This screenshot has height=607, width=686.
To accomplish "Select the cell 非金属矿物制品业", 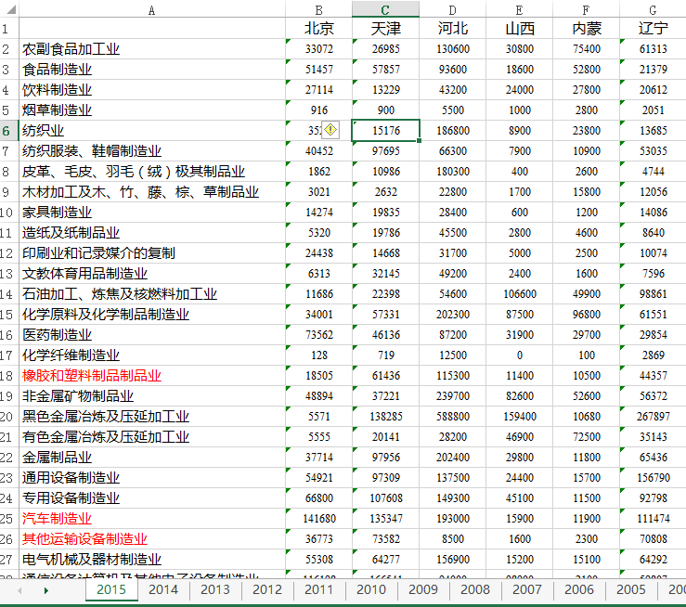I will click(x=152, y=395).
